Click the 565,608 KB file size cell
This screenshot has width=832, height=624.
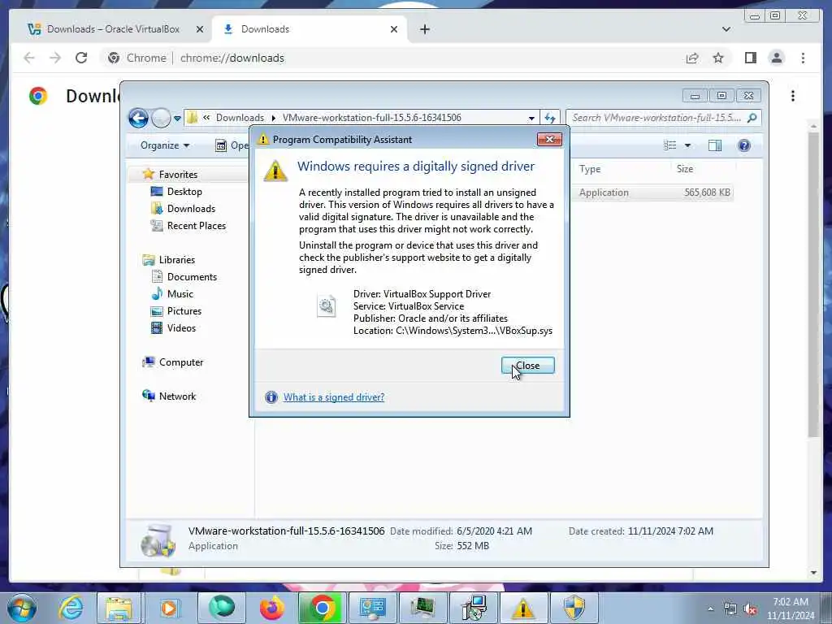707,193
